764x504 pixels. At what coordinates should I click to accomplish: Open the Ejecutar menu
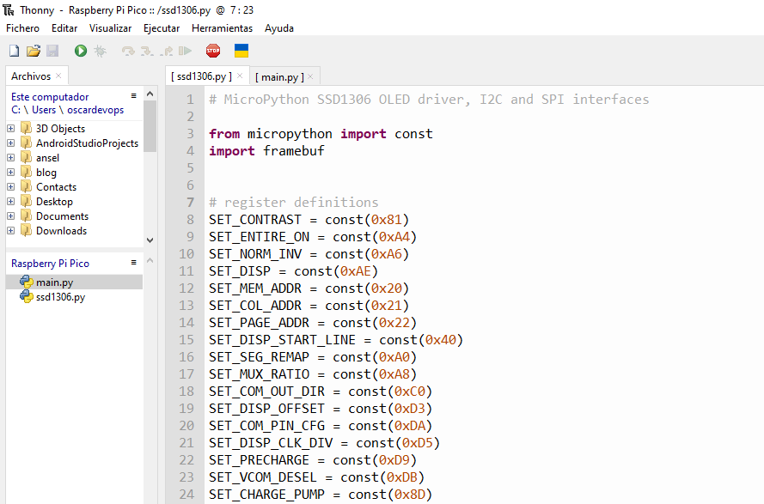click(x=162, y=28)
